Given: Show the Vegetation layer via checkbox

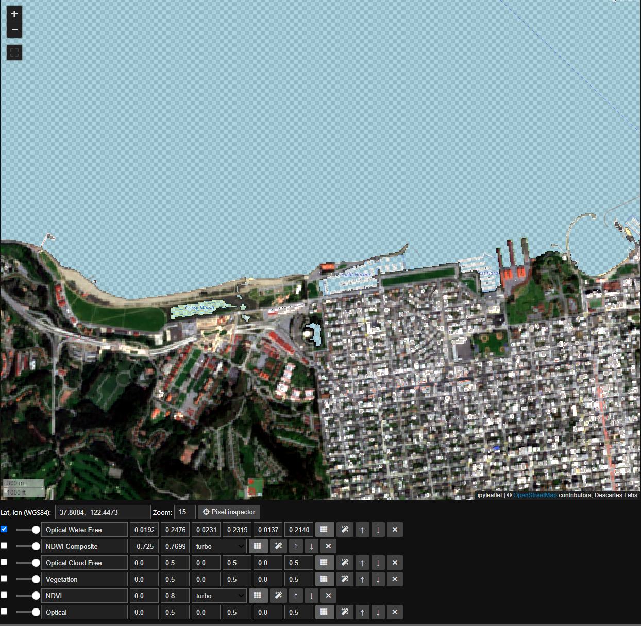Looking at the screenshot, I should tap(4, 579).
